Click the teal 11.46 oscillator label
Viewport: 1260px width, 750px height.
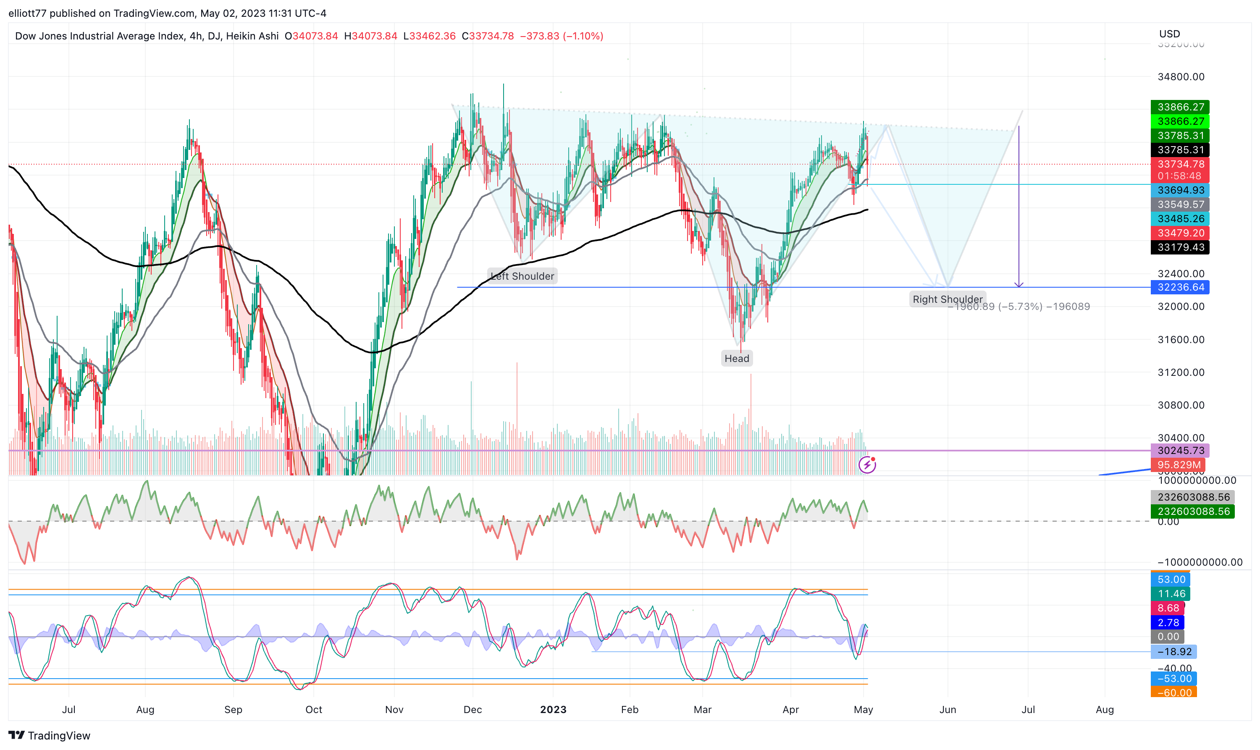[x=1171, y=593]
